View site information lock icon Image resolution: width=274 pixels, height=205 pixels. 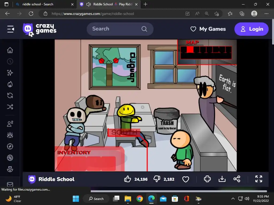coord(45,14)
